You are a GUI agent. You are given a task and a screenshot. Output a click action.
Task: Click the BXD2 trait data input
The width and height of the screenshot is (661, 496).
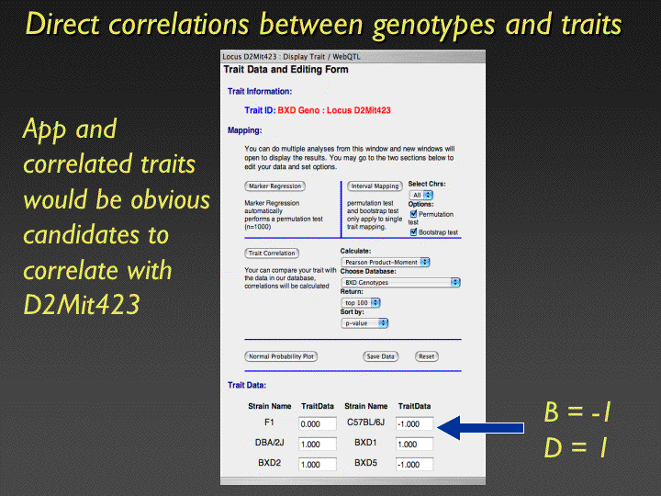[x=317, y=465]
